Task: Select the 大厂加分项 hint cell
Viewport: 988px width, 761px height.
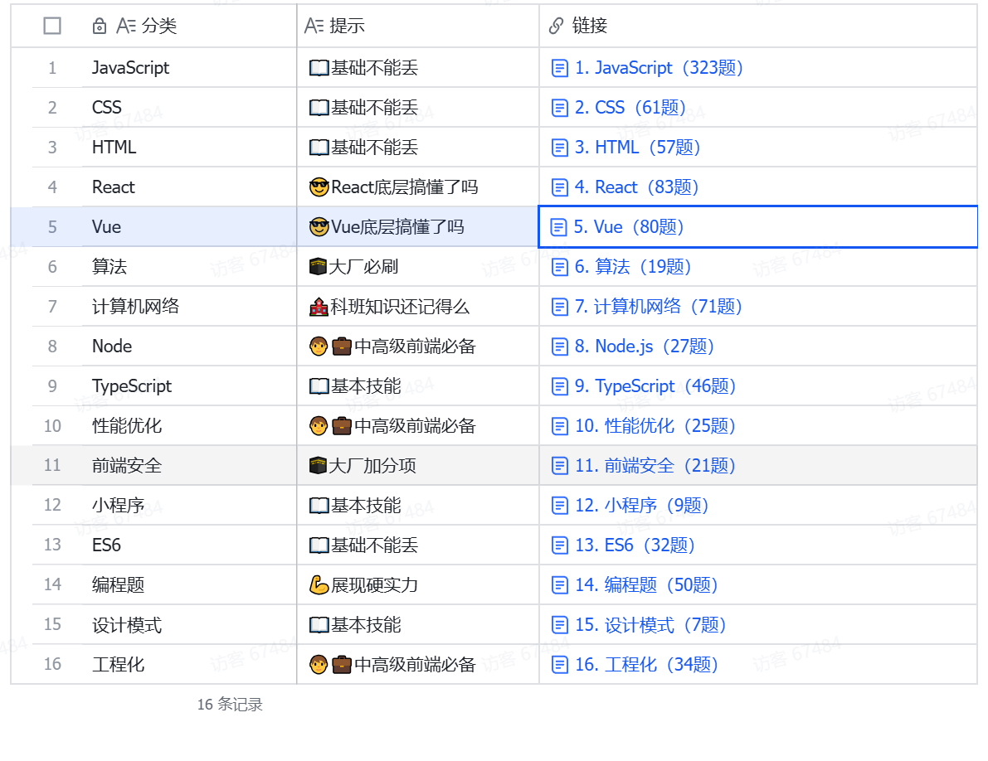Action: coord(418,466)
